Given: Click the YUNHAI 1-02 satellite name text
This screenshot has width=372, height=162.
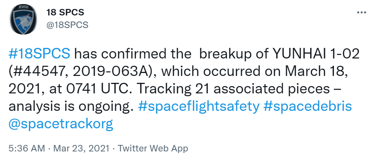Looking at the screenshot, I should pyautogui.click(x=316, y=54).
